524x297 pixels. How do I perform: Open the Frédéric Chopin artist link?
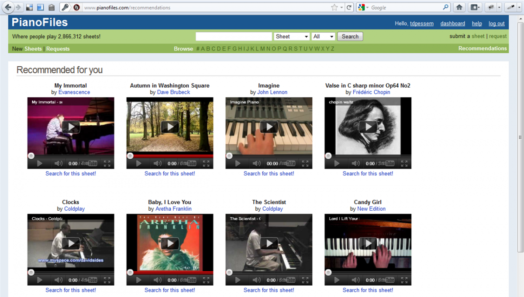[x=372, y=92]
